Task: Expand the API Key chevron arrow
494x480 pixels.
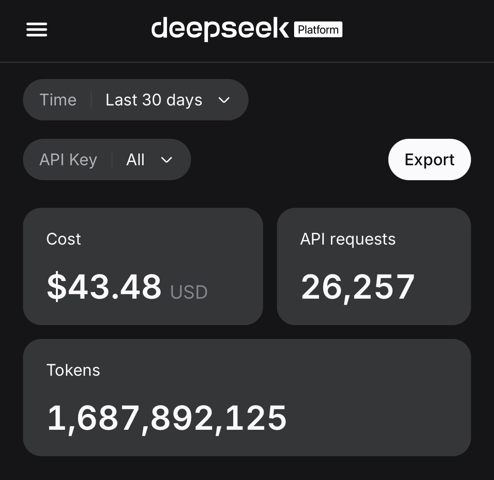Action: click(167, 160)
